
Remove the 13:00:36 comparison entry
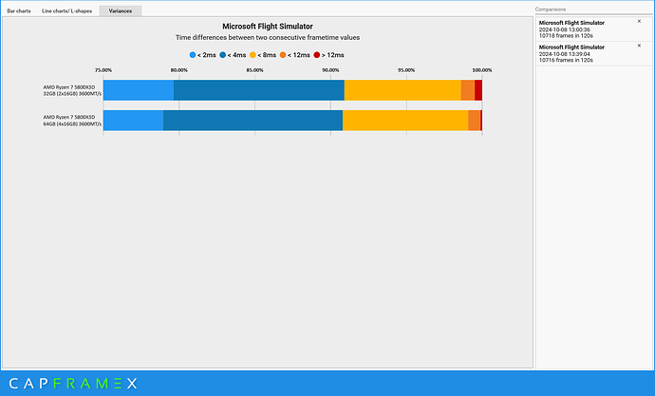tap(639, 21)
